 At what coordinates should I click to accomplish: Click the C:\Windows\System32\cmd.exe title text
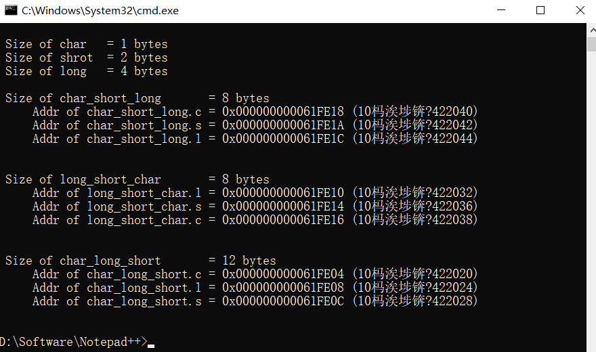(100, 11)
